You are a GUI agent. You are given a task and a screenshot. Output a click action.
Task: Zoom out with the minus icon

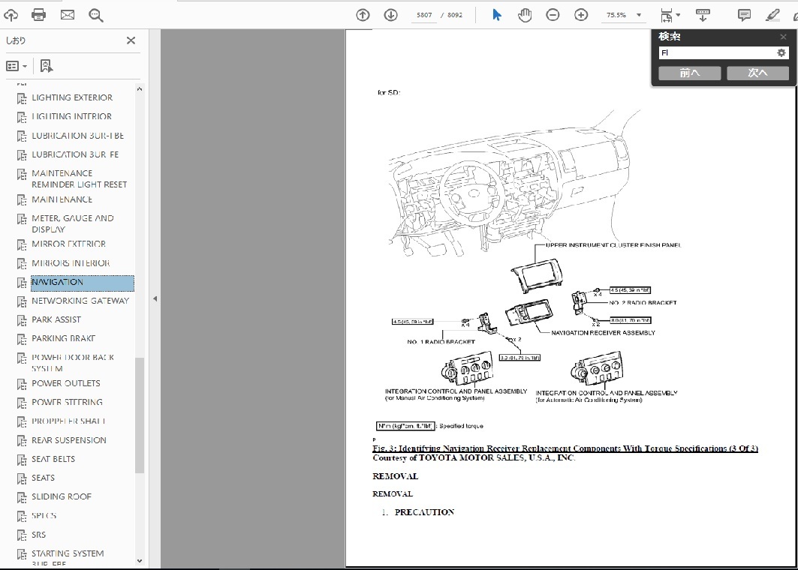pyautogui.click(x=553, y=15)
